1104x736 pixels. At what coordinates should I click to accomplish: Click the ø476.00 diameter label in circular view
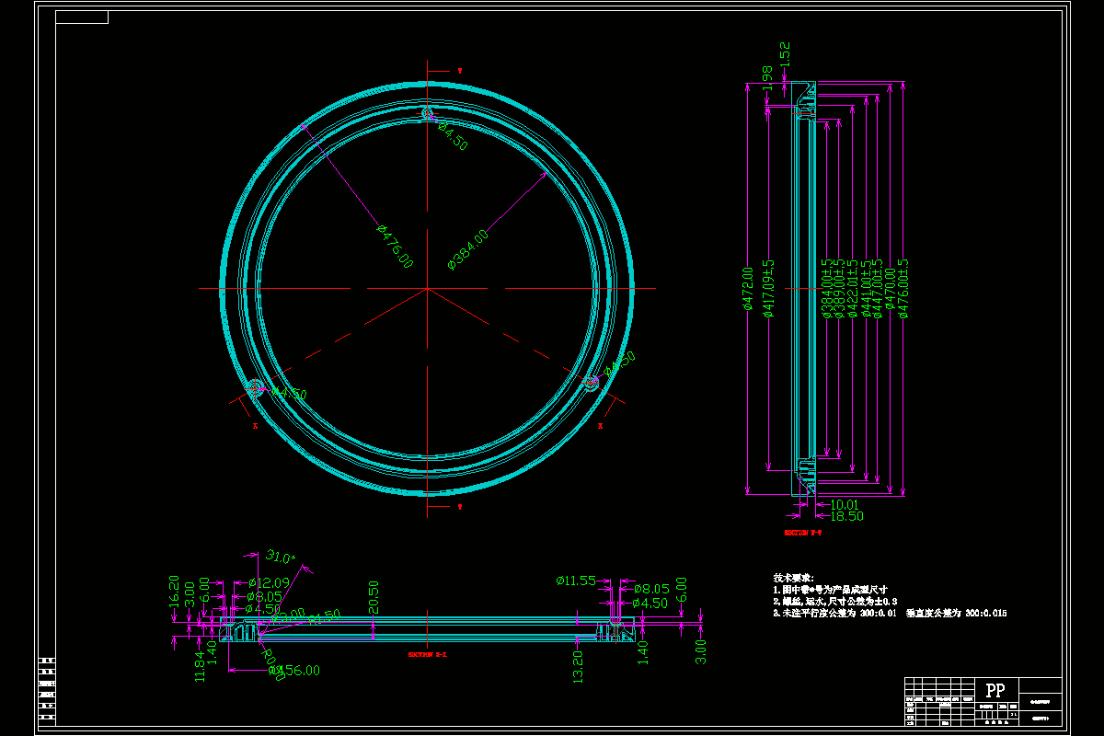[x=395, y=247]
